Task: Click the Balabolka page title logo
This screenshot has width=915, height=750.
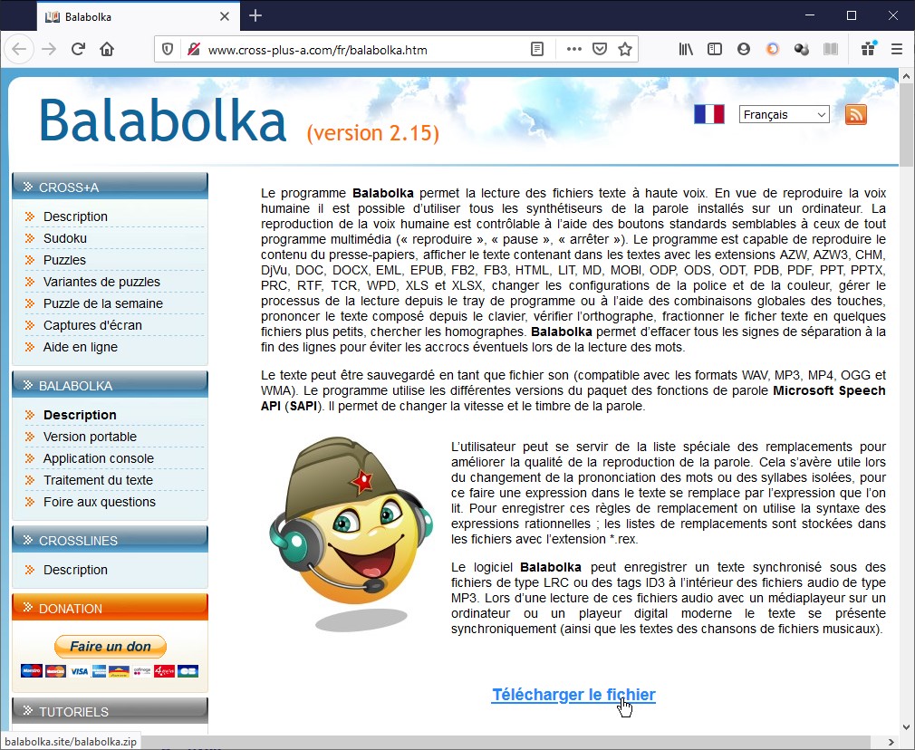Action: 163,120
